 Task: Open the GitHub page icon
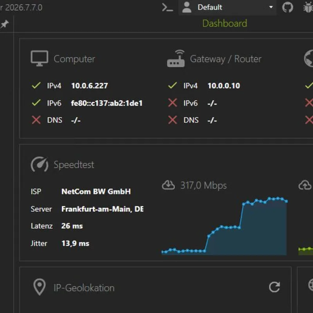[288, 7]
